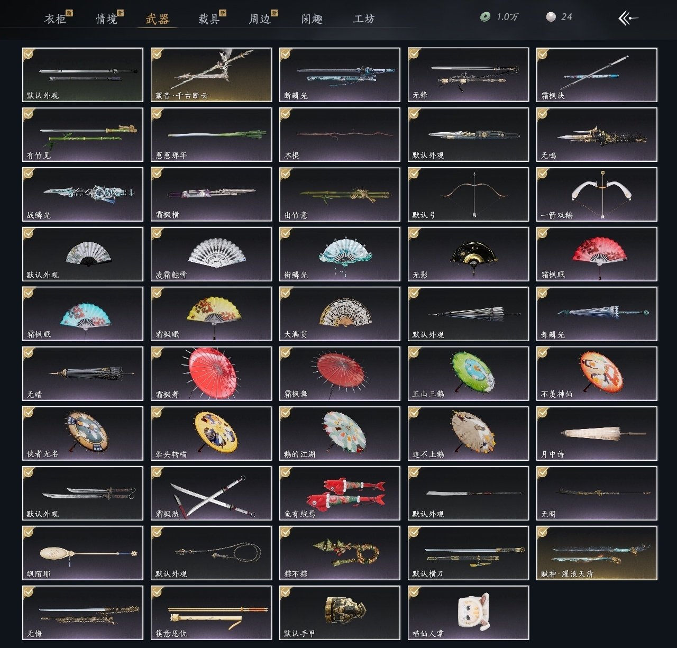Switch to the 衣柜 tab
The image size is (677, 648).
point(55,19)
